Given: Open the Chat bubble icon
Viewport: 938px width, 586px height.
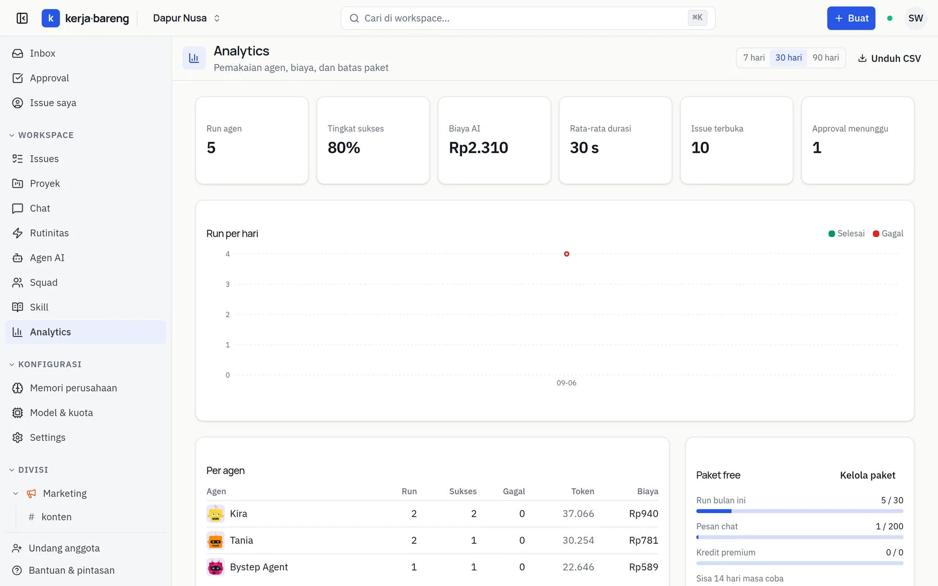Looking at the screenshot, I should (18, 208).
